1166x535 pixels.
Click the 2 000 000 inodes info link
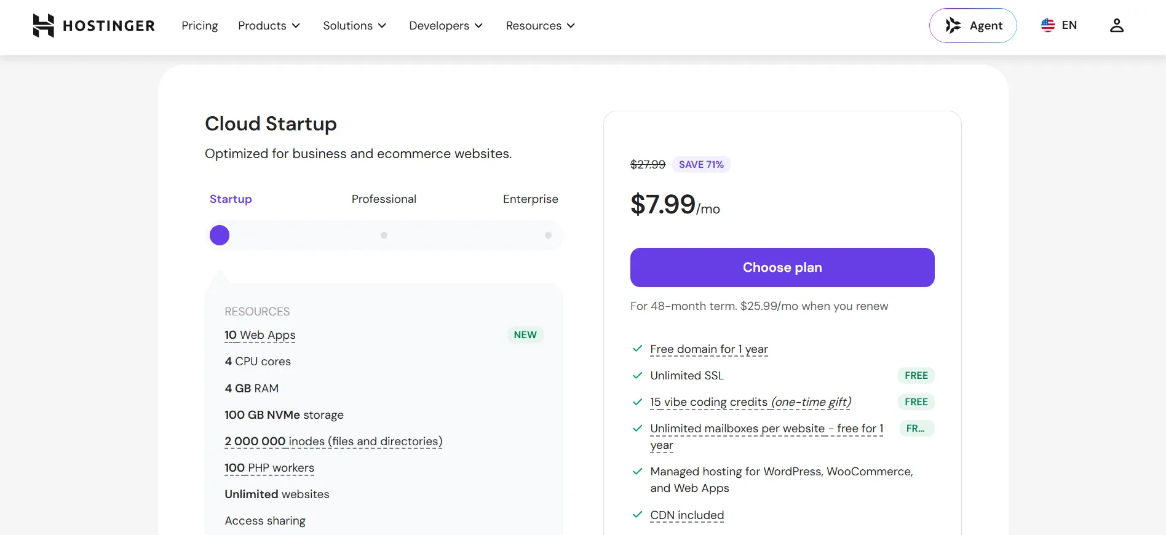[333, 442]
